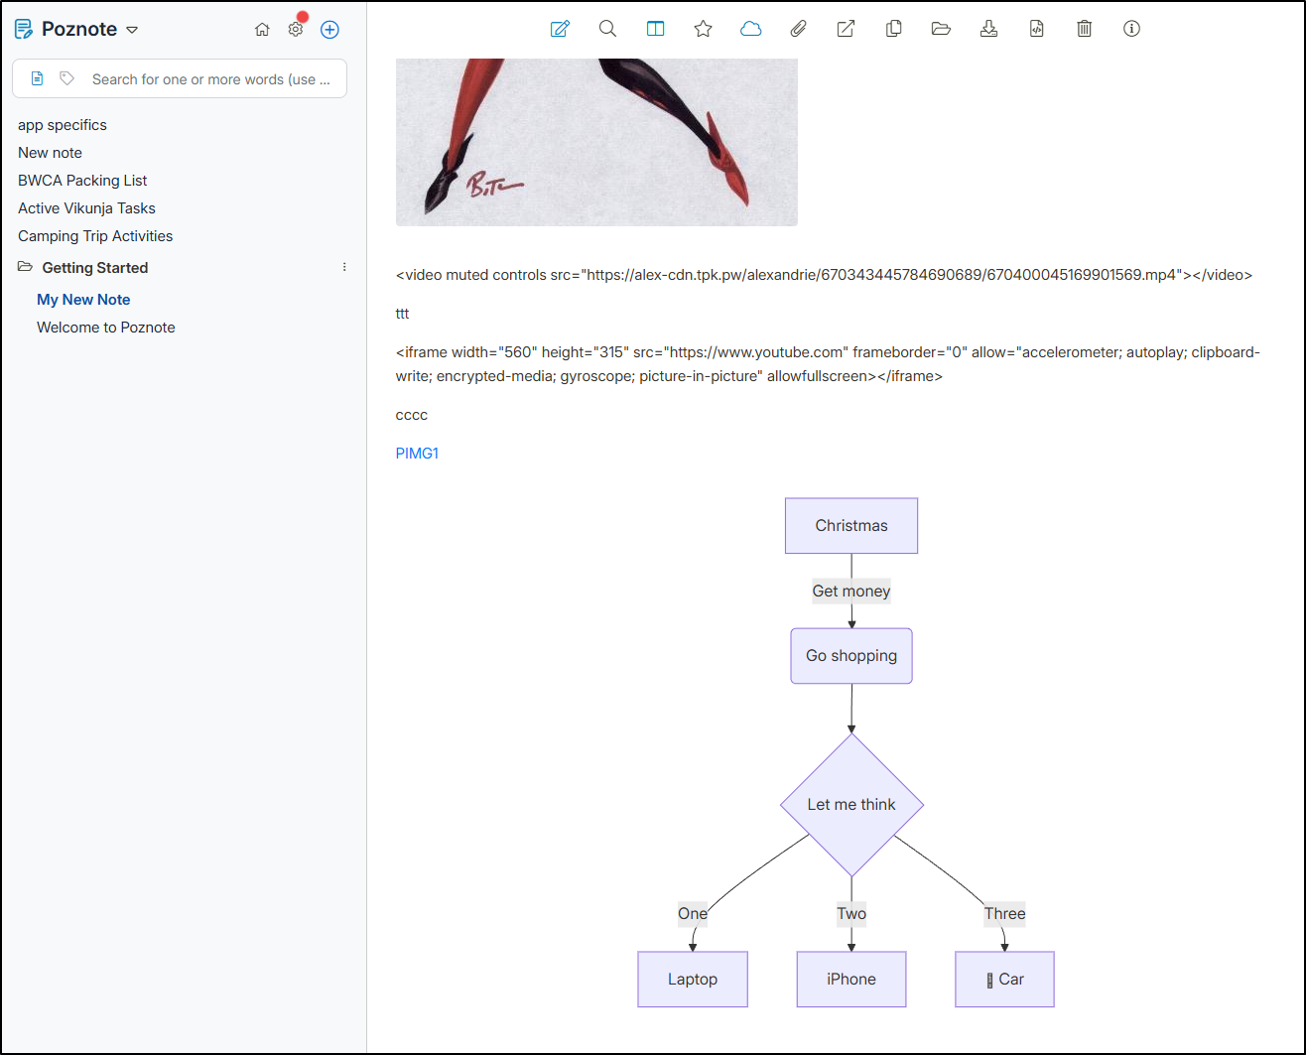Image resolution: width=1306 pixels, height=1055 pixels.
Task: Collapse the Getting Started folder
Action: tap(26, 267)
